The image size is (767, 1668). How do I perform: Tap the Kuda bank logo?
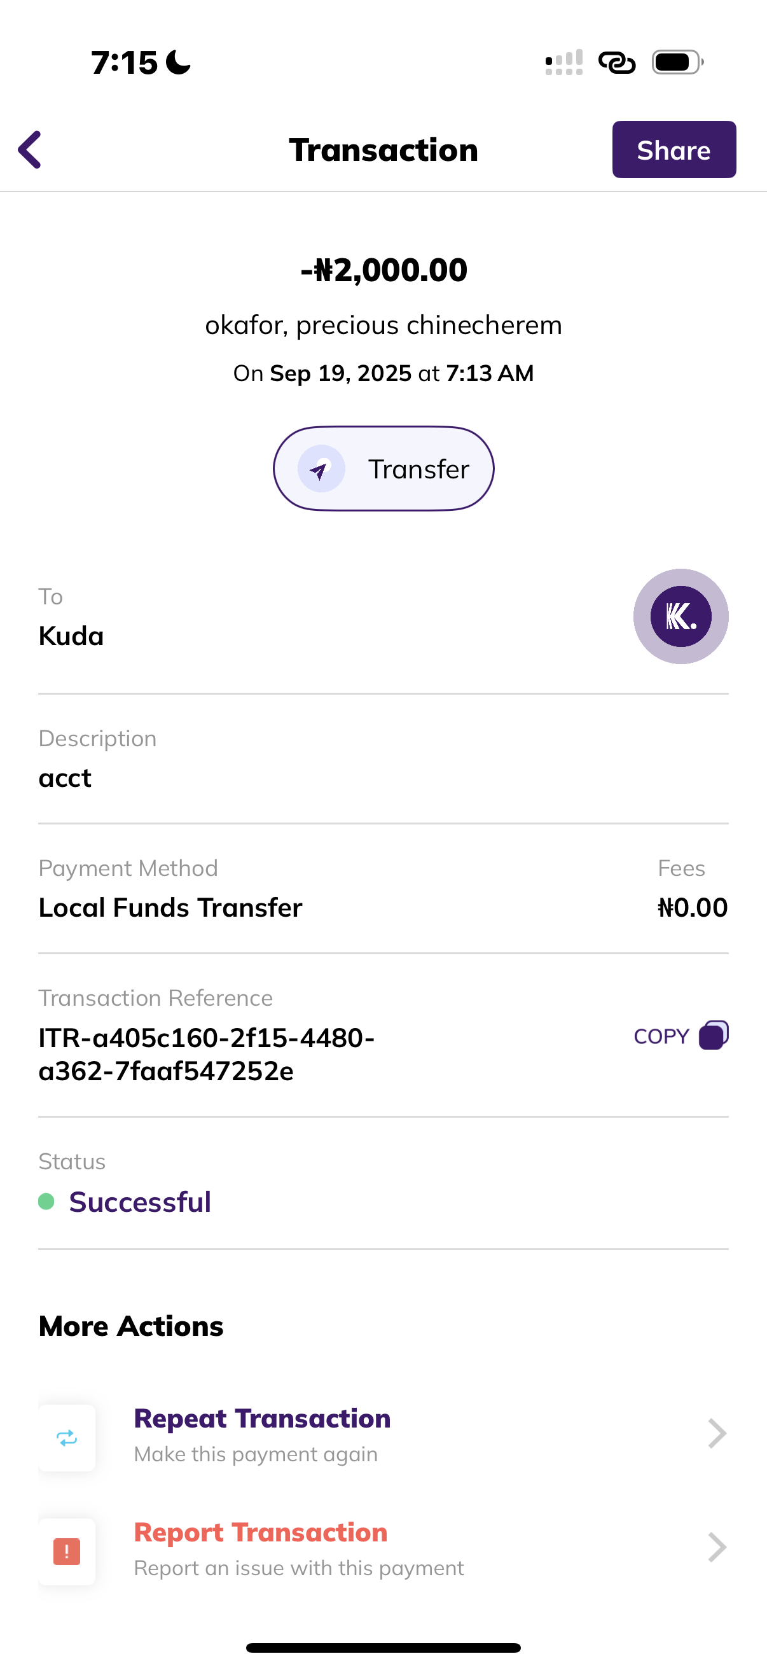coord(681,616)
